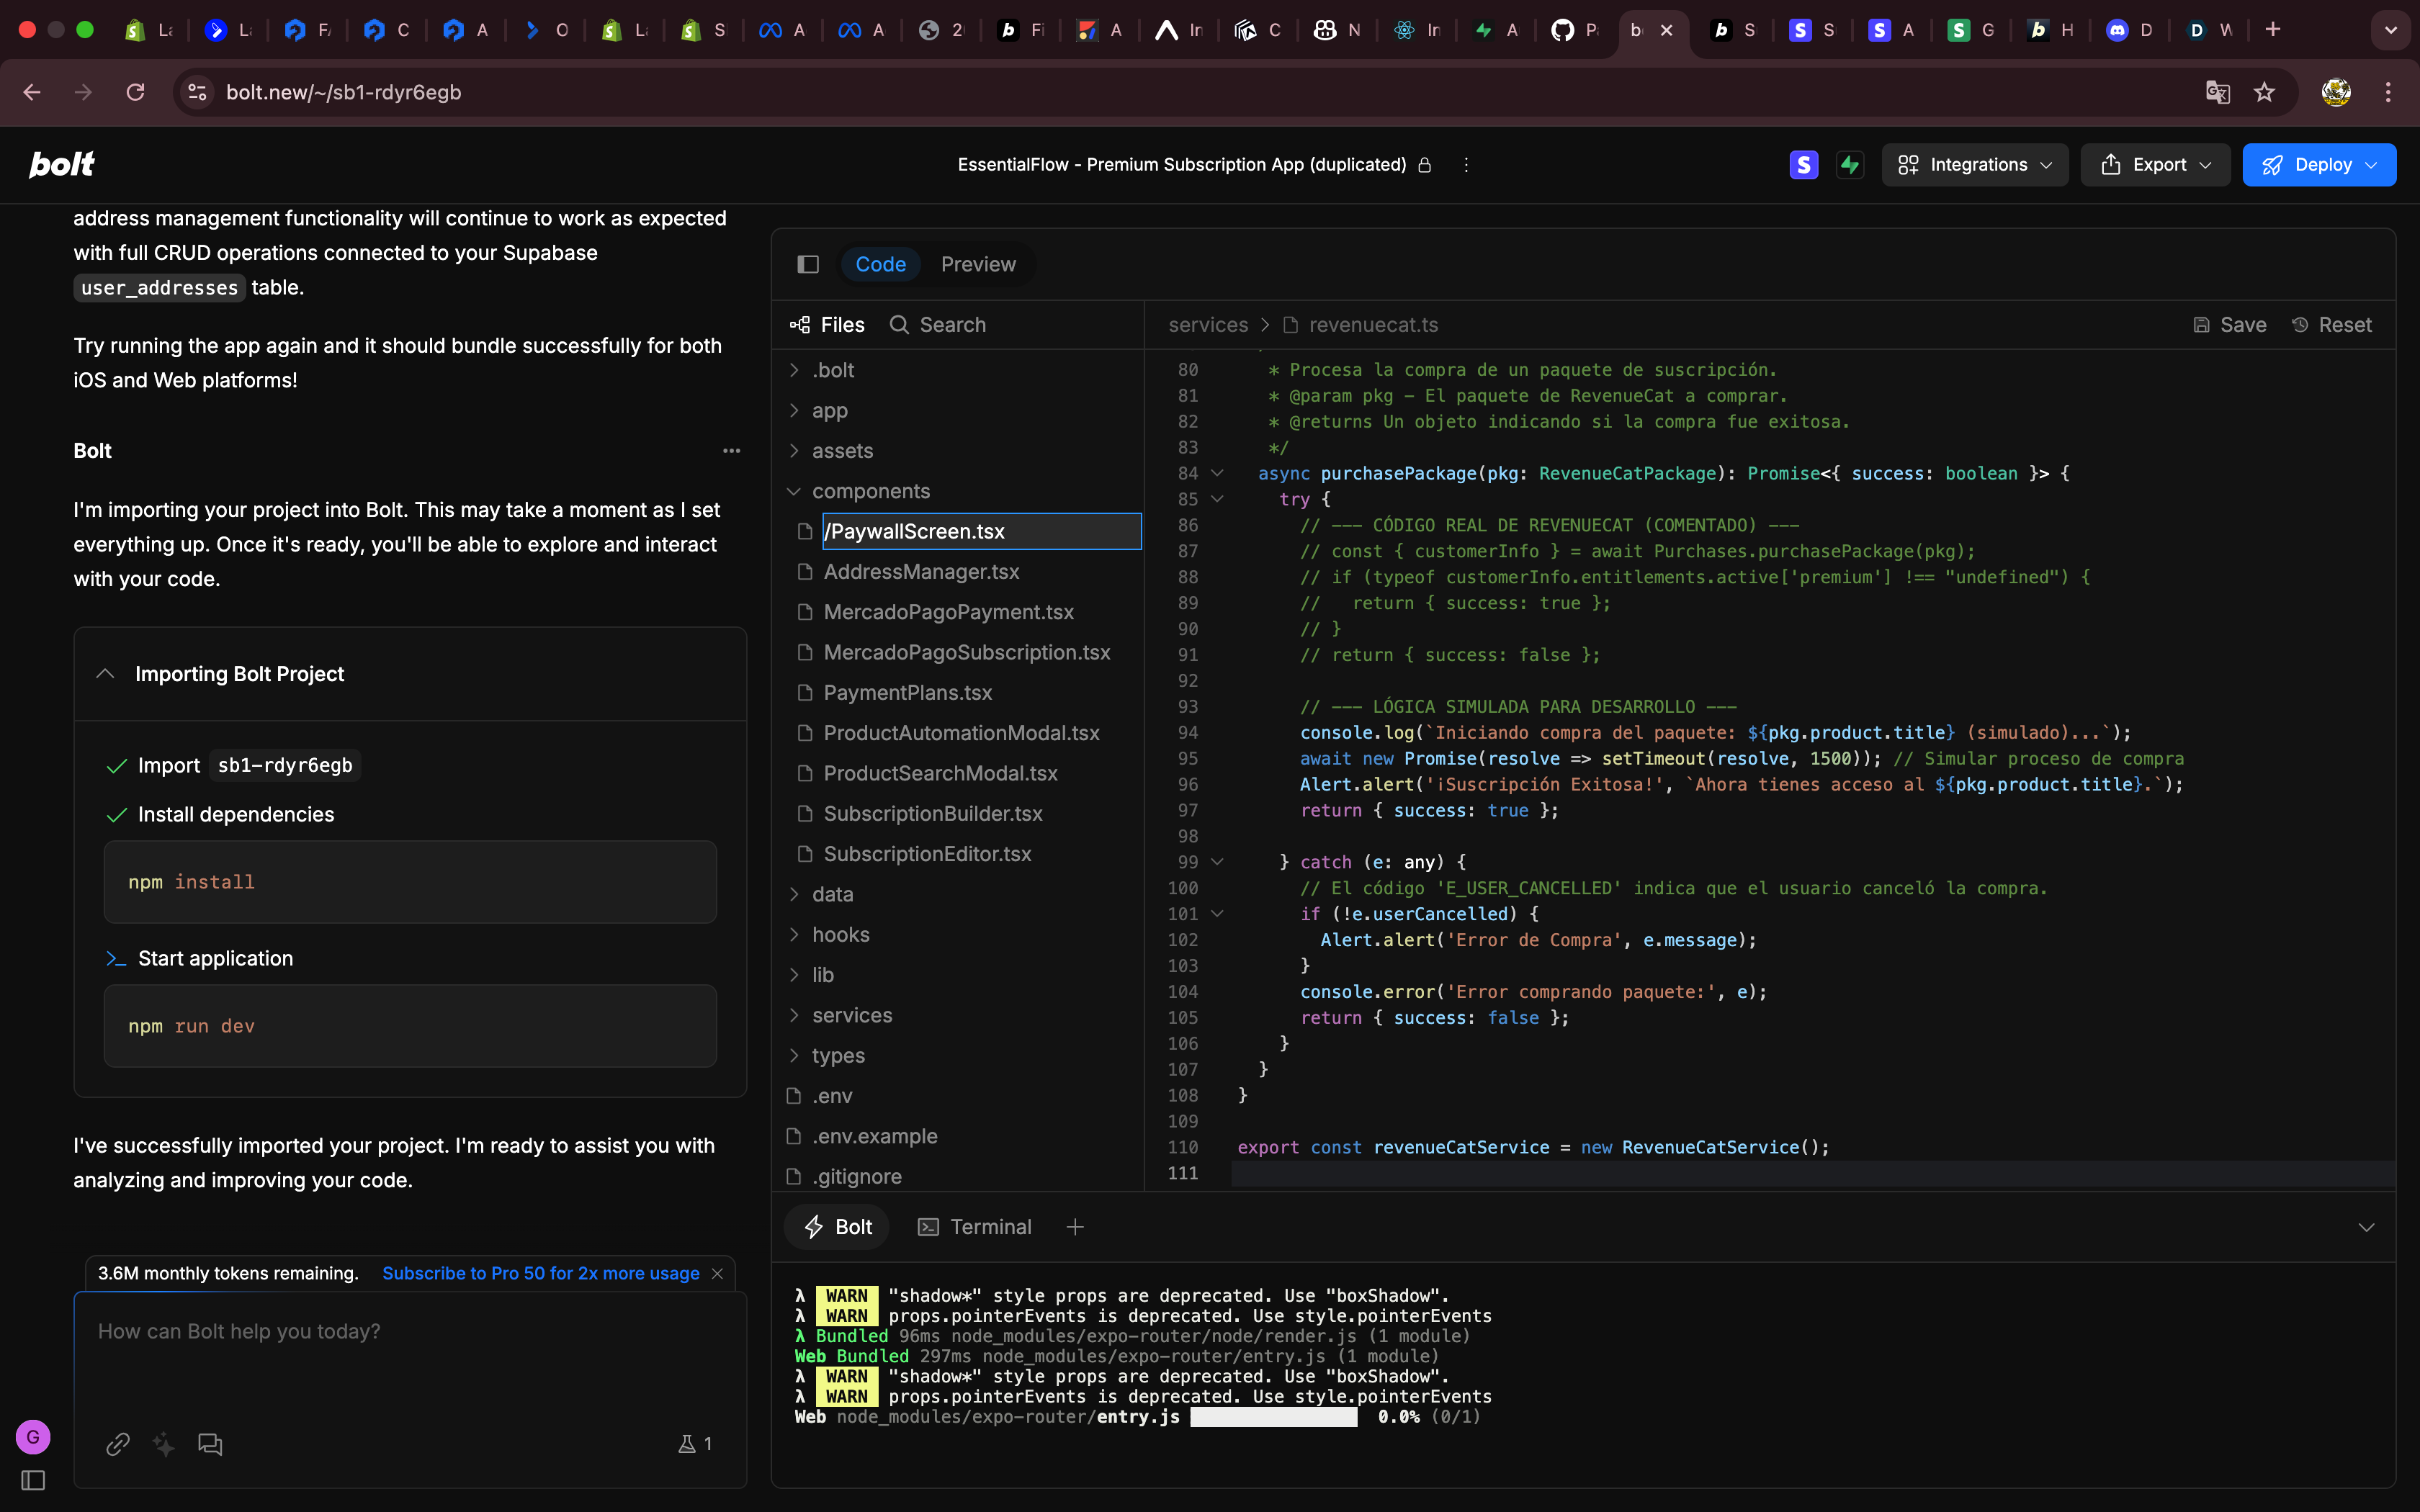Click the Deploy button
Screen dimensions: 2420x1512
(2318, 165)
